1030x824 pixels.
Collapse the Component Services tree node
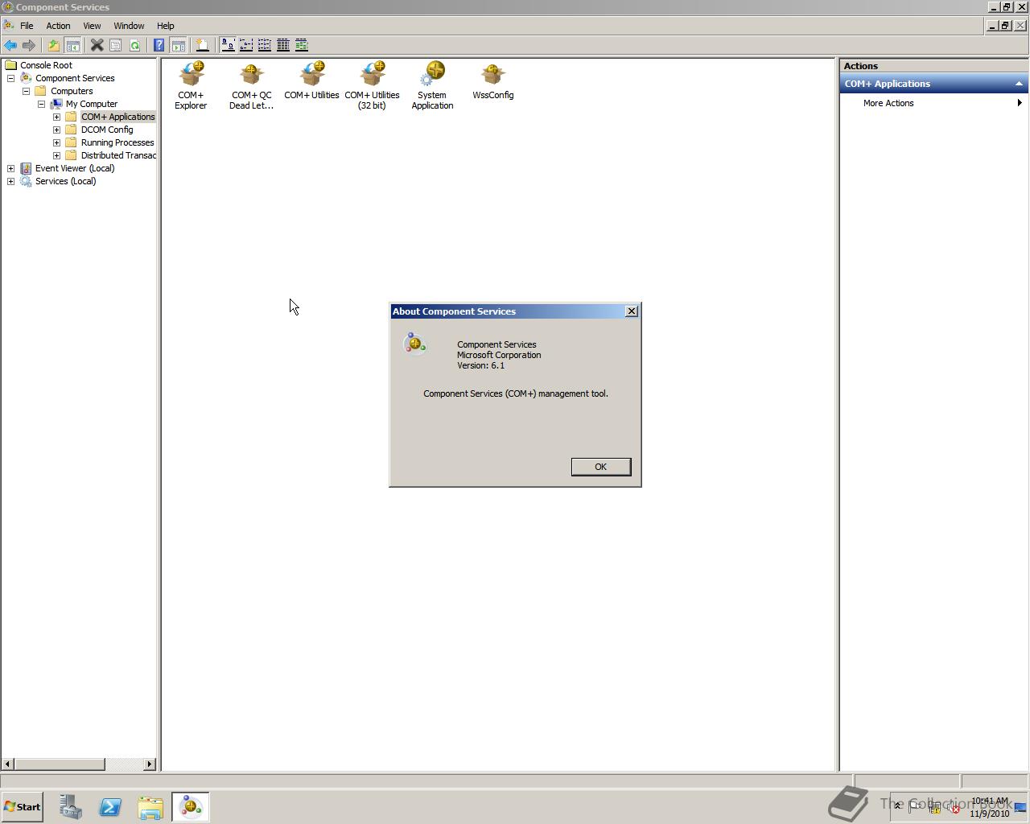point(11,78)
